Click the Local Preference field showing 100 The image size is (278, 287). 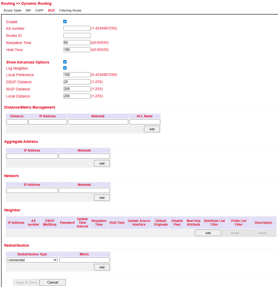coord(77,75)
